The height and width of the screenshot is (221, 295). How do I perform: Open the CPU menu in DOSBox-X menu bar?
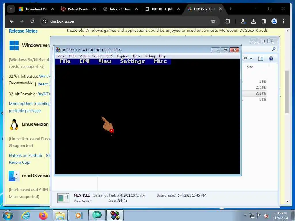coord(72,56)
